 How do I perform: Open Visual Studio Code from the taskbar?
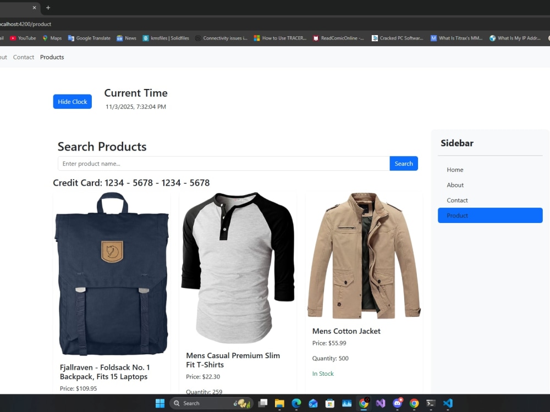click(x=448, y=403)
